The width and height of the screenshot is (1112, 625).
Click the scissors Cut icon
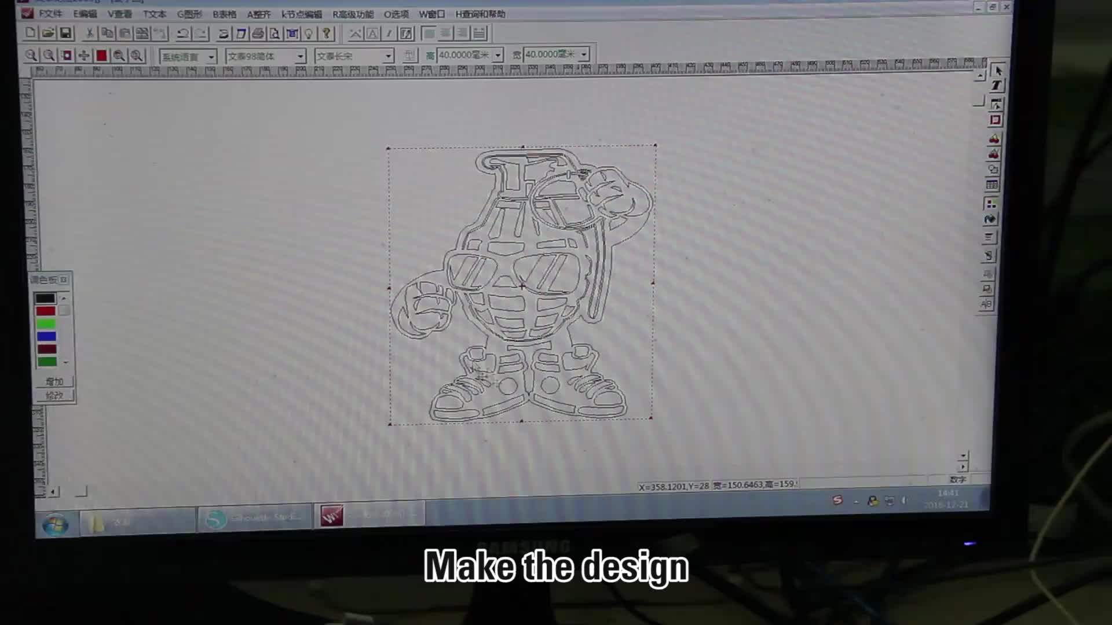(x=90, y=34)
